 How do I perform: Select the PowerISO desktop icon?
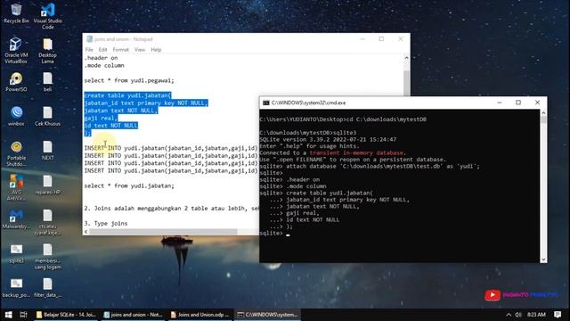(x=16, y=81)
